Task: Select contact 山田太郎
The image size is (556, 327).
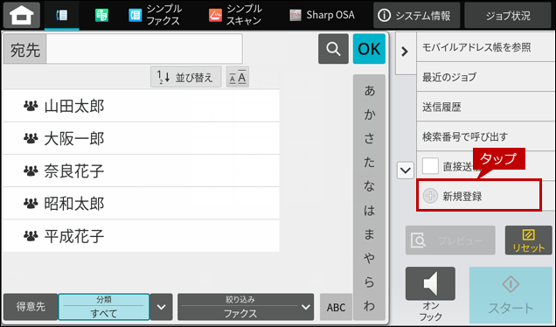Action: coord(141,106)
